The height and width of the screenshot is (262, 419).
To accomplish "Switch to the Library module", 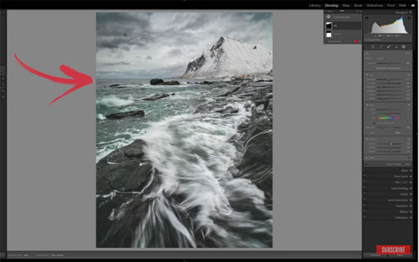I will tap(314, 6).
